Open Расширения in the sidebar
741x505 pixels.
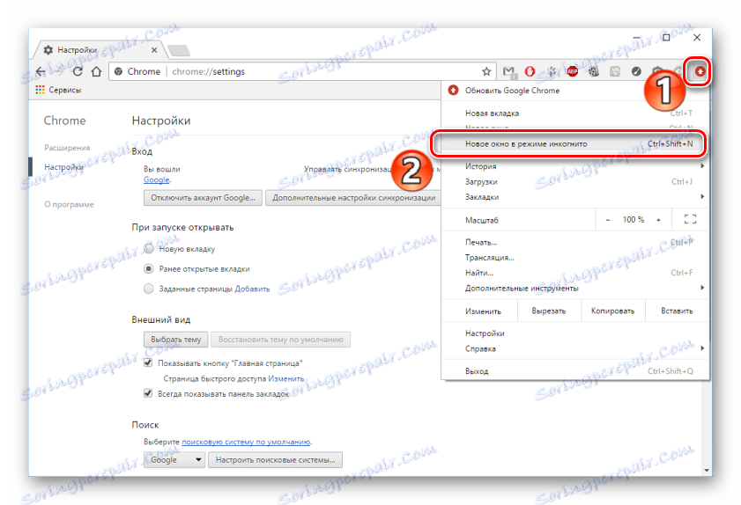point(67,148)
